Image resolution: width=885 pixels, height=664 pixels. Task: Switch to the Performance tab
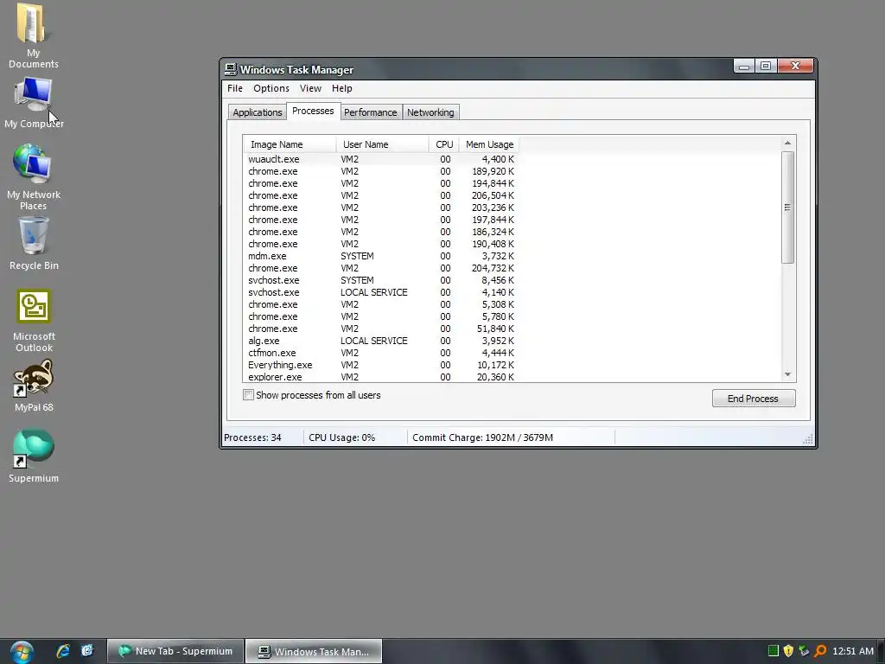[x=370, y=112]
